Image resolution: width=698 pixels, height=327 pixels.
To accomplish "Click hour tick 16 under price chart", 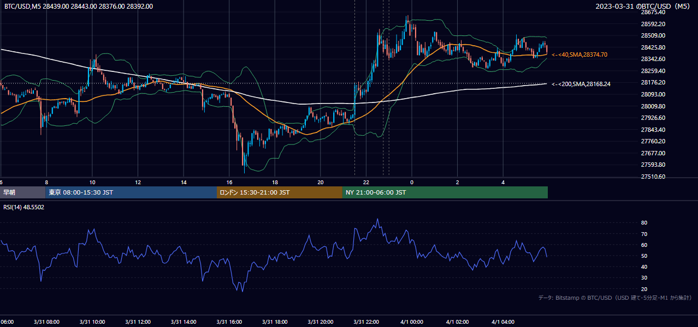I will coord(229,182).
